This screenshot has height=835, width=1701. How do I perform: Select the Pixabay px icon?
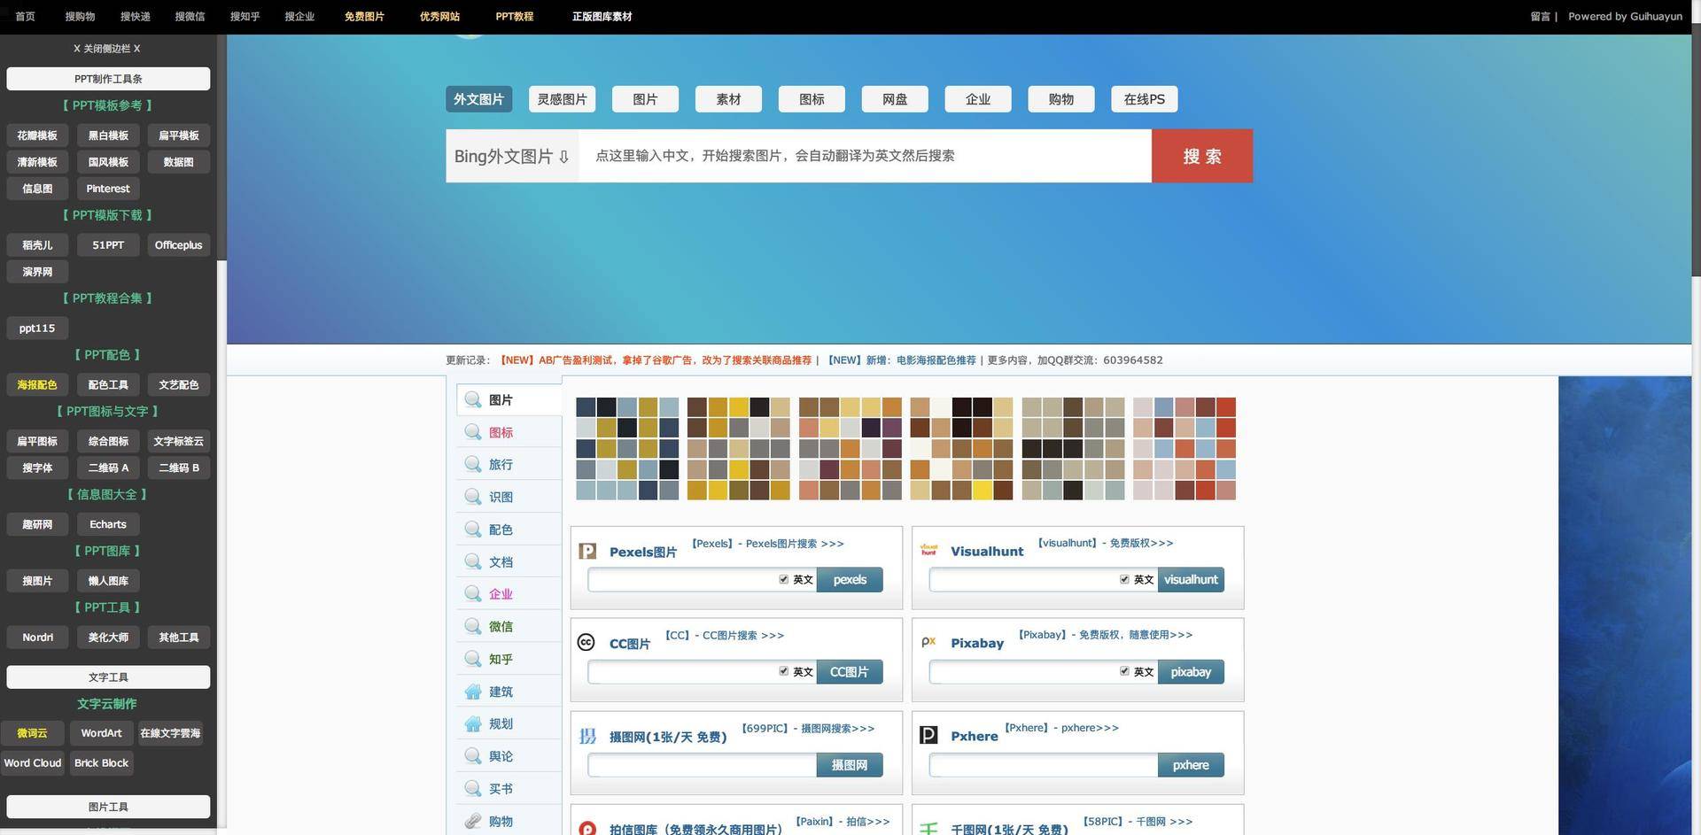[928, 642]
